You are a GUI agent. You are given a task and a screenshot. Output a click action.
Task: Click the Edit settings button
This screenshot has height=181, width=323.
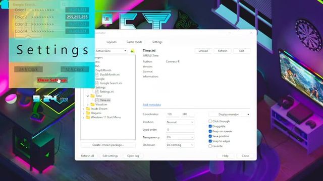click(110, 156)
